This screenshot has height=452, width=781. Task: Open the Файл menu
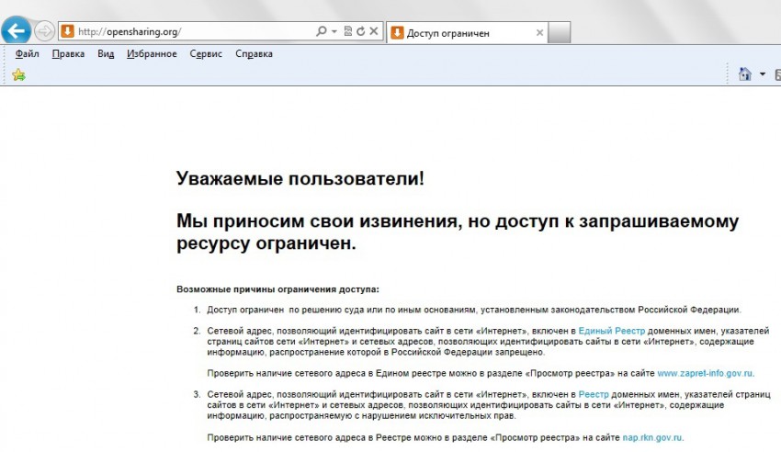point(27,54)
